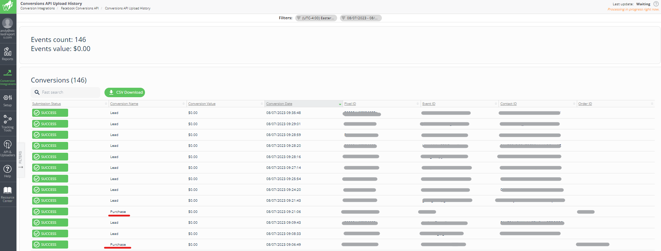Open Contact ID column menu handle
Viewport: 661px width, 251px height.
pyautogui.click(x=574, y=104)
